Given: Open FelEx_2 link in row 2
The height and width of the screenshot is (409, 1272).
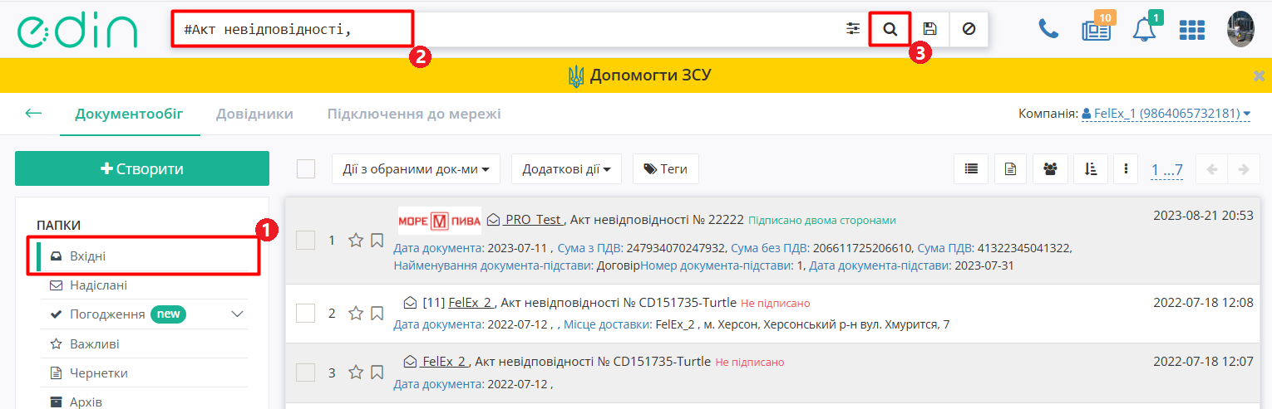Looking at the screenshot, I should pyautogui.click(x=471, y=303).
